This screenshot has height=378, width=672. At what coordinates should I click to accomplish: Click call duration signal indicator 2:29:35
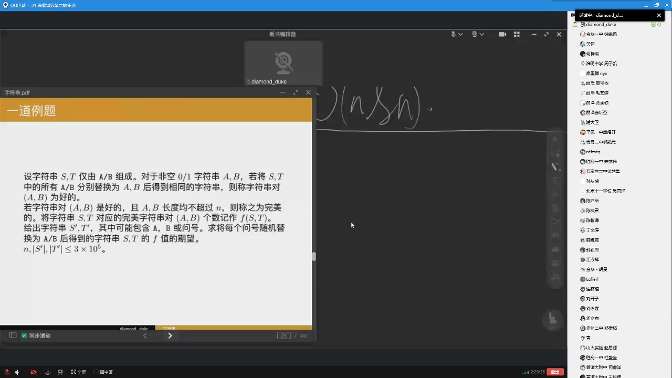533,372
